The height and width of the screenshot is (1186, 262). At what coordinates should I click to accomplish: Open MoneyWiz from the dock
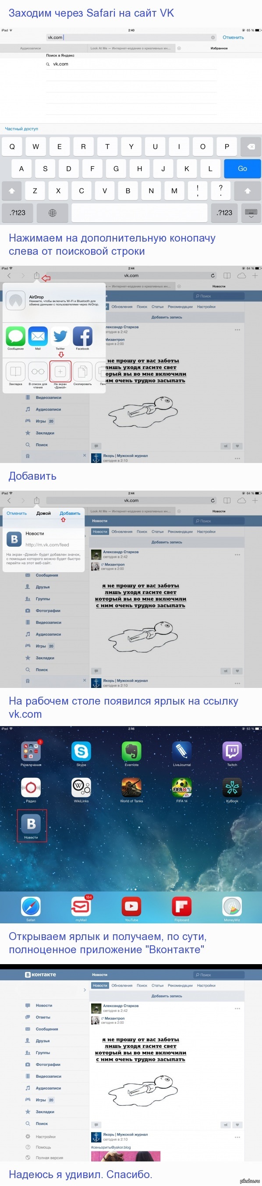[232, 907]
